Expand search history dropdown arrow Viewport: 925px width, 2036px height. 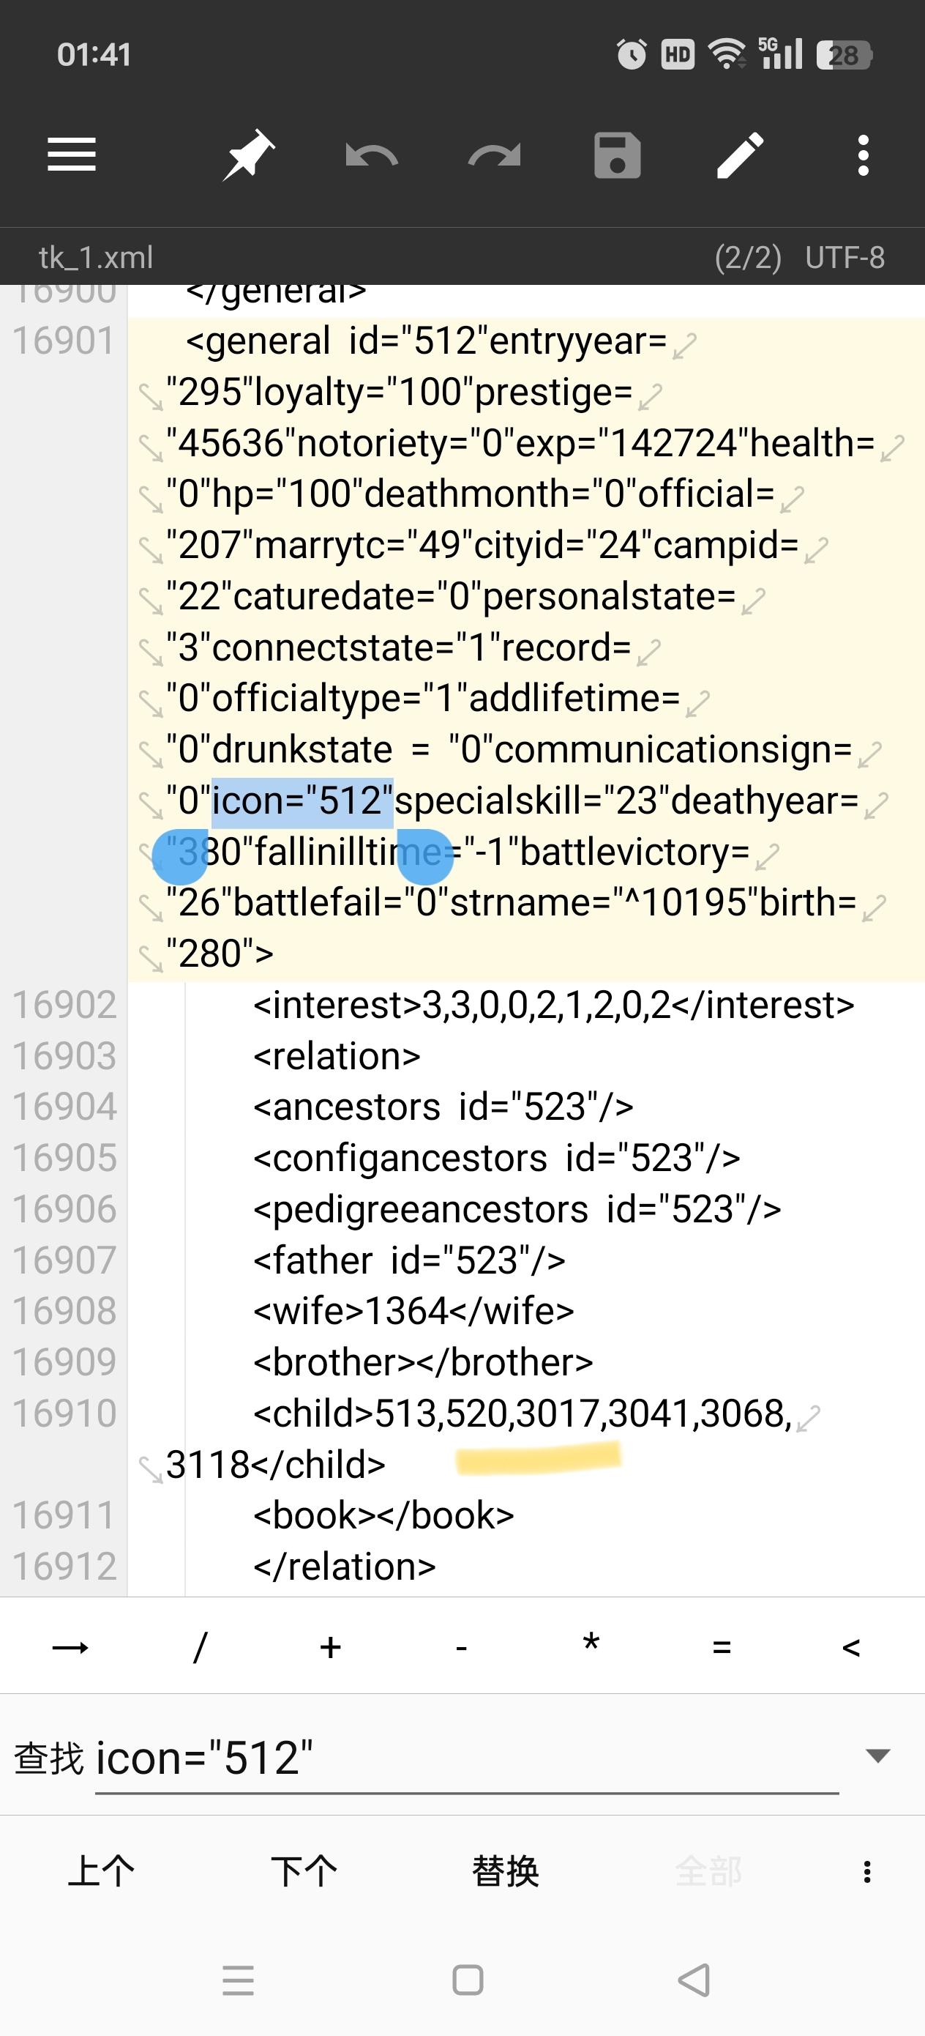click(x=877, y=1756)
